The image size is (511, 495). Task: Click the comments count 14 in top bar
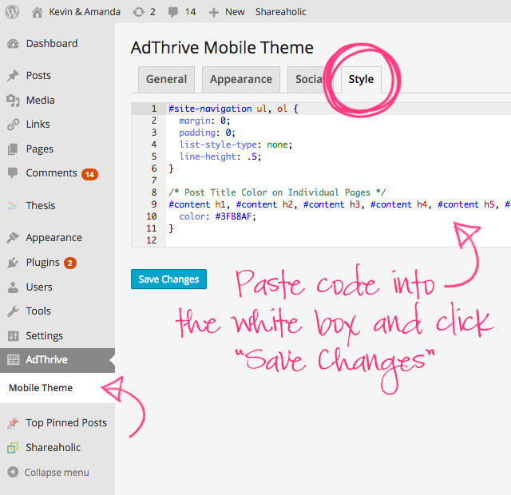(190, 12)
